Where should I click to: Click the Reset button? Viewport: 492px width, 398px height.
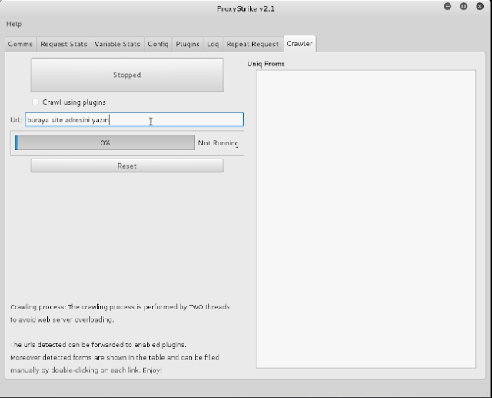127,166
